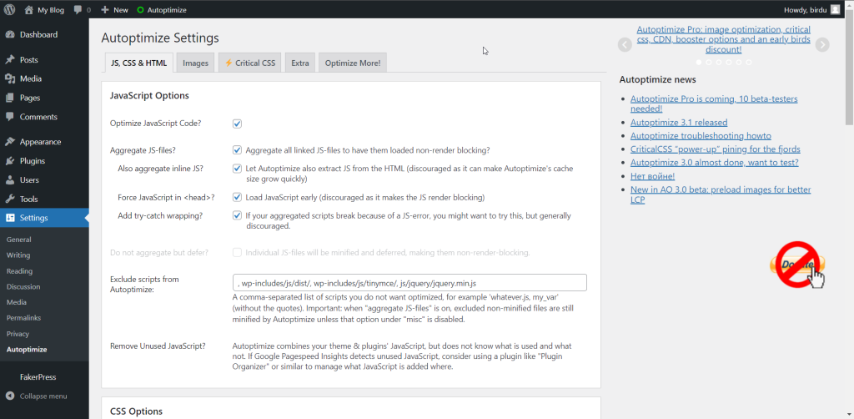854x419 pixels.
Task: Click the Posts pushpin icon
Action: coord(10,60)
